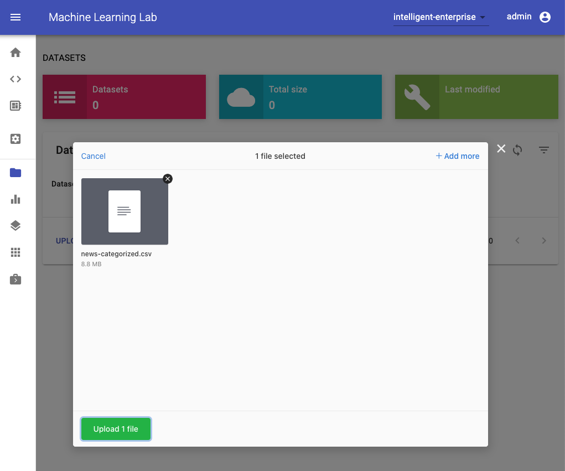This screenshot has height=471, width=565.
Task: Open the bar chart experiments icon
Action: pyautogui.click(x=15, y=199)
